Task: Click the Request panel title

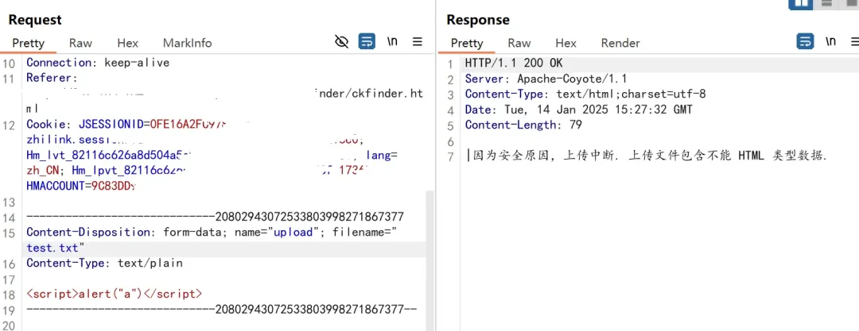Action: [x=35, y=20]
